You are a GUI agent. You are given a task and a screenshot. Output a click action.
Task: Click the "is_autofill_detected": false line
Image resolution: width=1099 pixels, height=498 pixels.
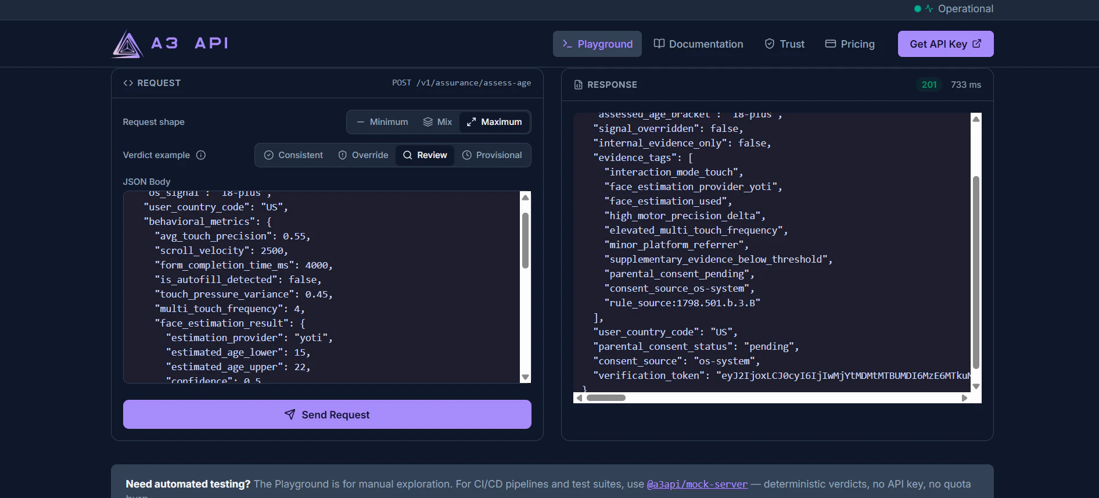tap(238, 280)
